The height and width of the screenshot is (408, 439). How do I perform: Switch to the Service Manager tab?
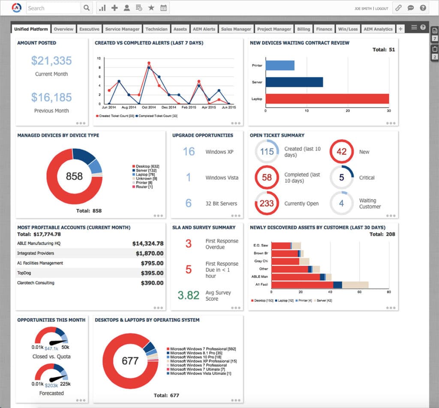tap(122, 29)
